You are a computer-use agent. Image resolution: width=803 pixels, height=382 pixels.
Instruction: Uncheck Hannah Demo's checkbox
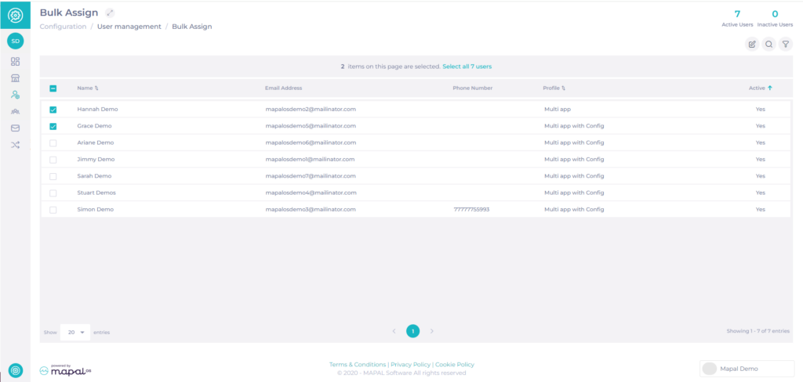point(53,110)
